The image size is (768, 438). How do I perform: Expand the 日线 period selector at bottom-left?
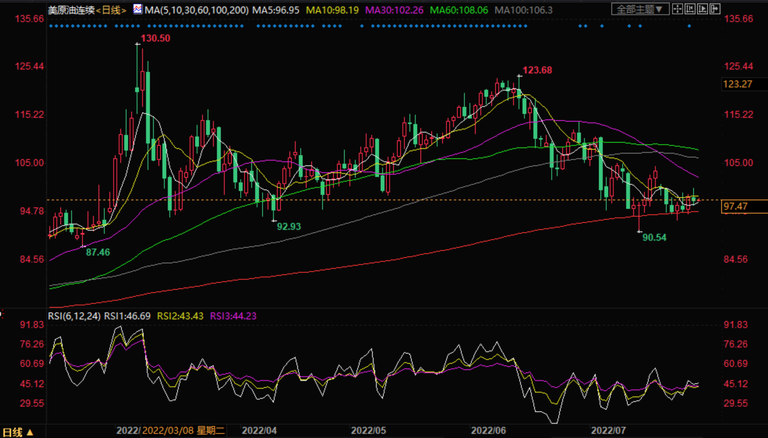pyautogui.click(x=18, y=432)
